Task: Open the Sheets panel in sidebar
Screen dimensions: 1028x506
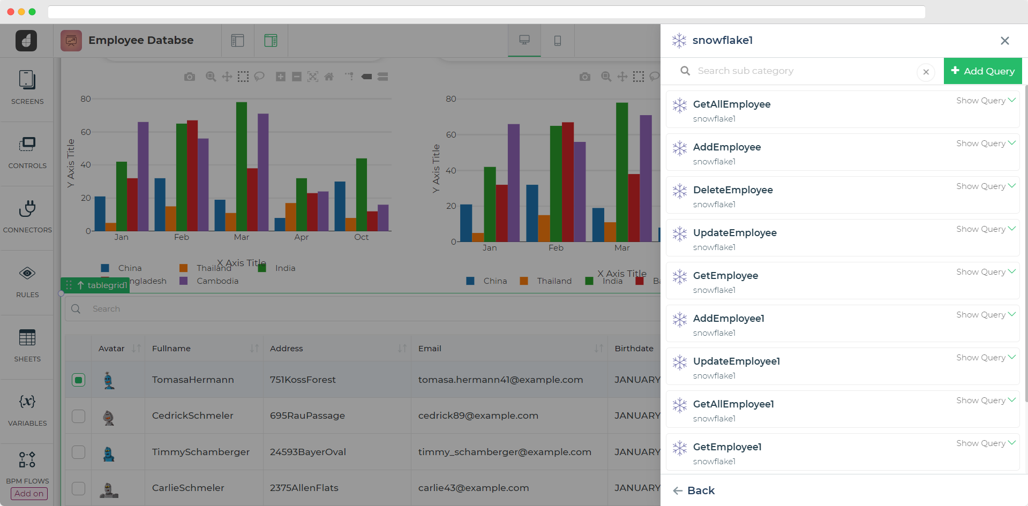Action: 27,345
